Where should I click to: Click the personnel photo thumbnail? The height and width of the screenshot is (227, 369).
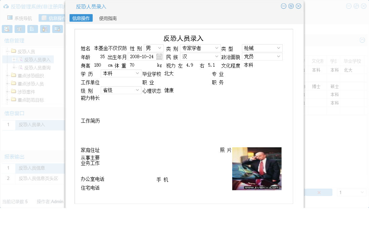256,168
